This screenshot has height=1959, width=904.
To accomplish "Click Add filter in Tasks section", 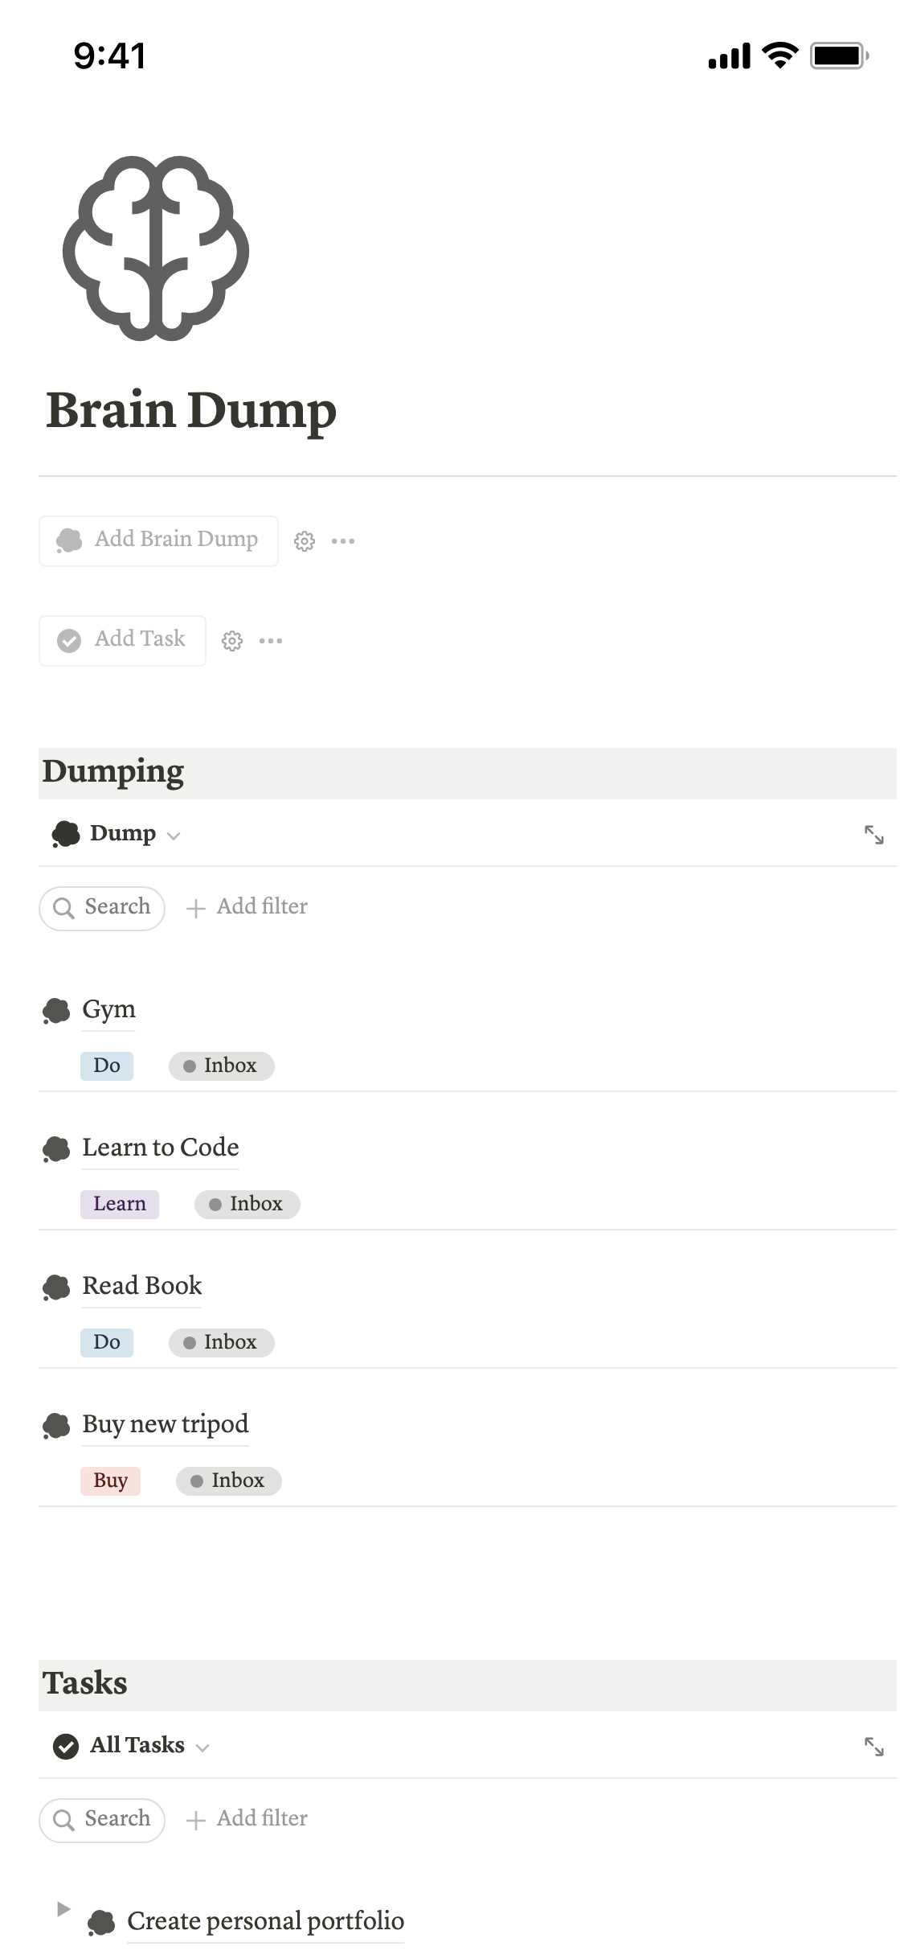I will pos(247,1819).
